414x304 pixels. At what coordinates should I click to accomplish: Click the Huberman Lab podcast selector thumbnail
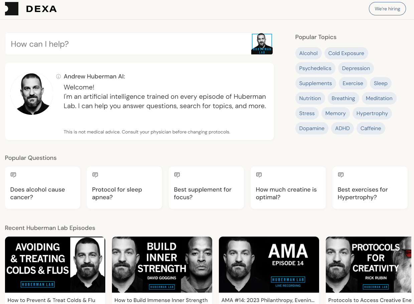262,44
